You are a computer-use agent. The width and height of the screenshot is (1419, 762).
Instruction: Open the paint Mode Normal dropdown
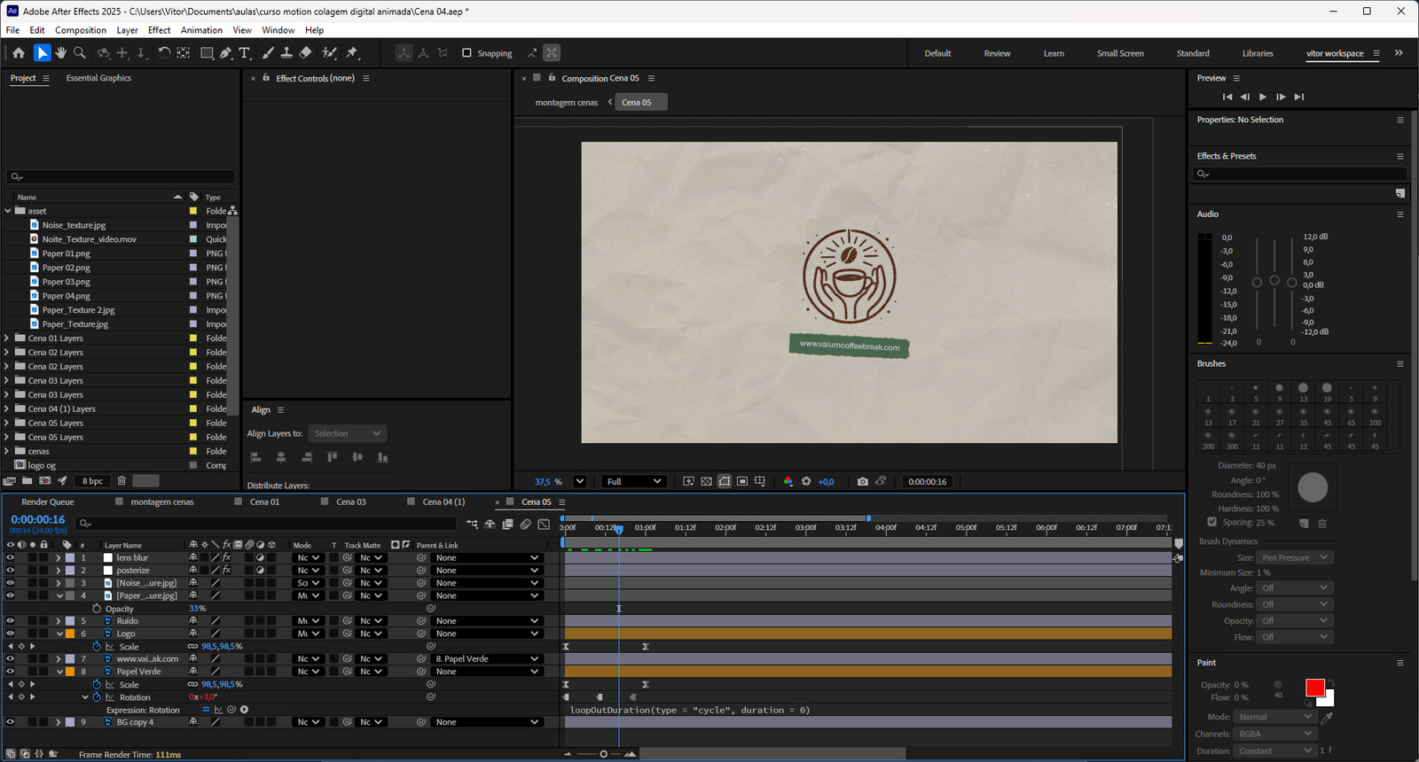1275,717
